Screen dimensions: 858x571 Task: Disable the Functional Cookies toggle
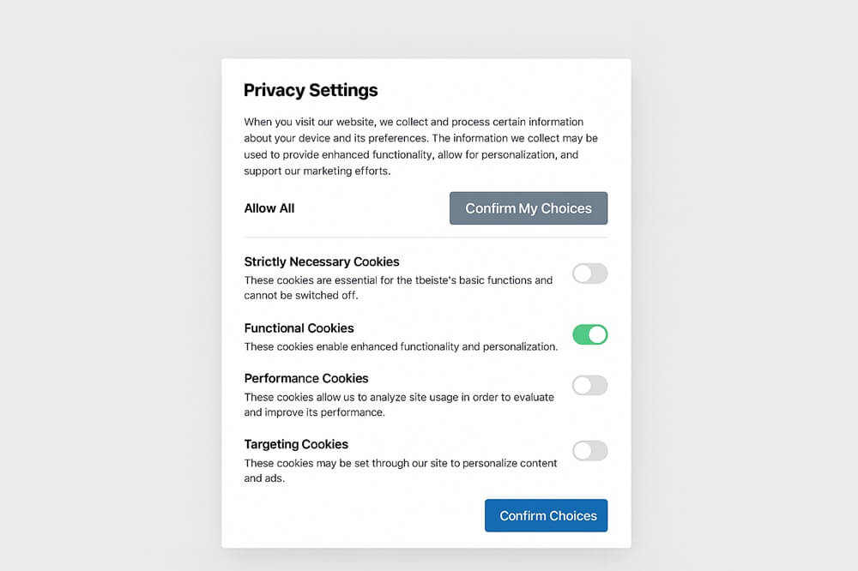click(589, 334)
